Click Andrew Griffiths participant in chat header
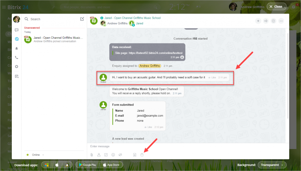301x171 pixels. (x=114, y=23)
